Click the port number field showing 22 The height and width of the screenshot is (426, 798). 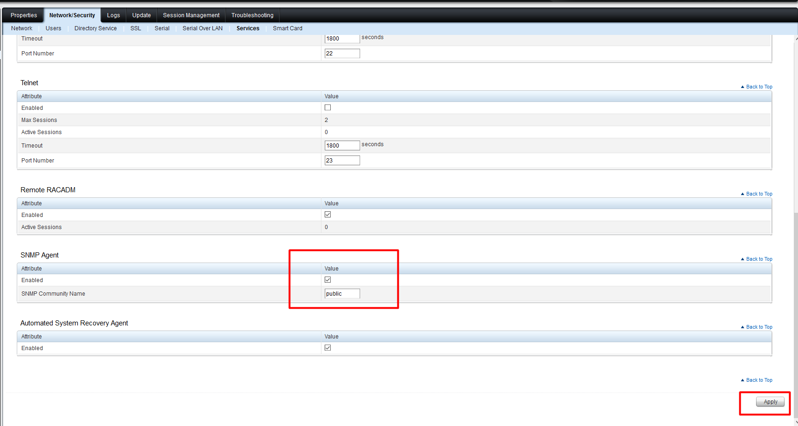click(342, 54)
